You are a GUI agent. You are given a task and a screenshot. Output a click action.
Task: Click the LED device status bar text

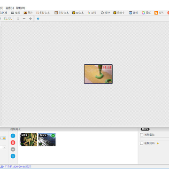[x=15, y=166]
